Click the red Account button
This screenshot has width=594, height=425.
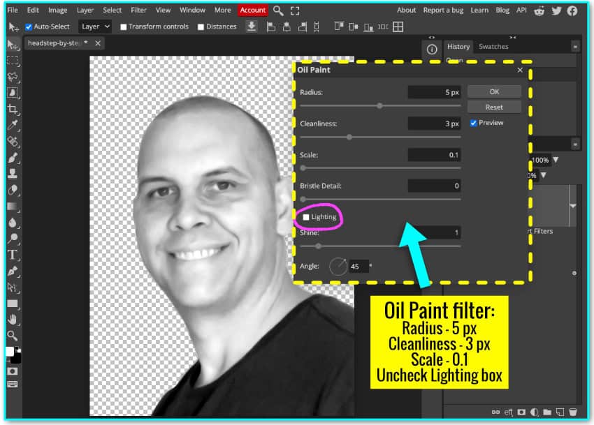(x=253, y=10)
